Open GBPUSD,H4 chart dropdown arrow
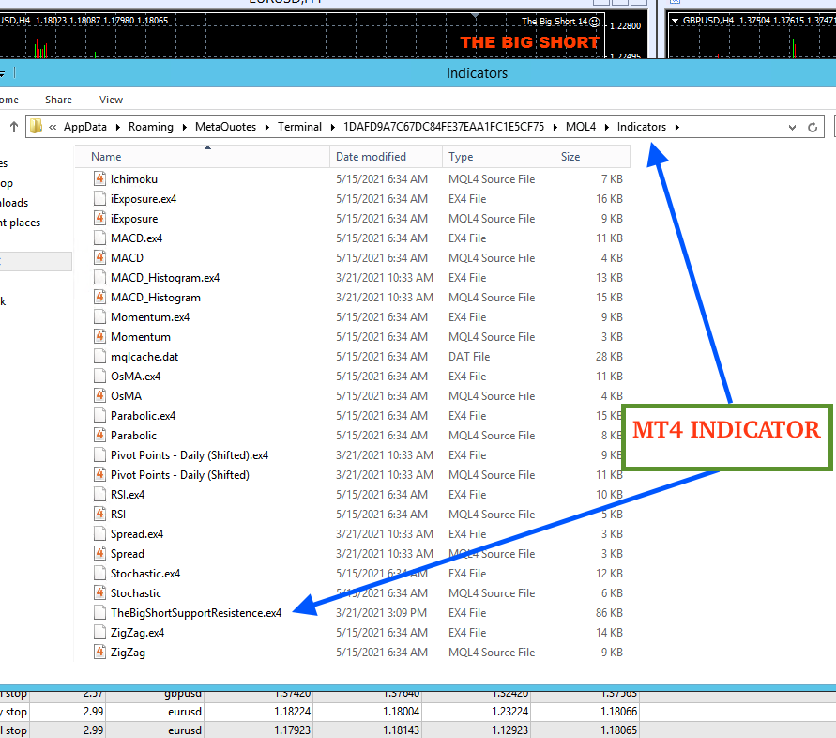 (675, 21)
